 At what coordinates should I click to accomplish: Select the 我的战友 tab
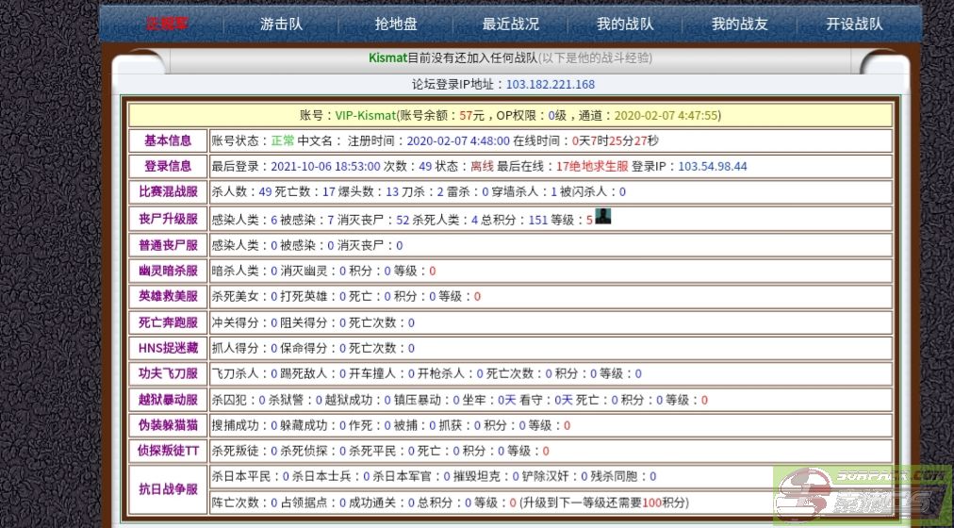tap(740, 24)
